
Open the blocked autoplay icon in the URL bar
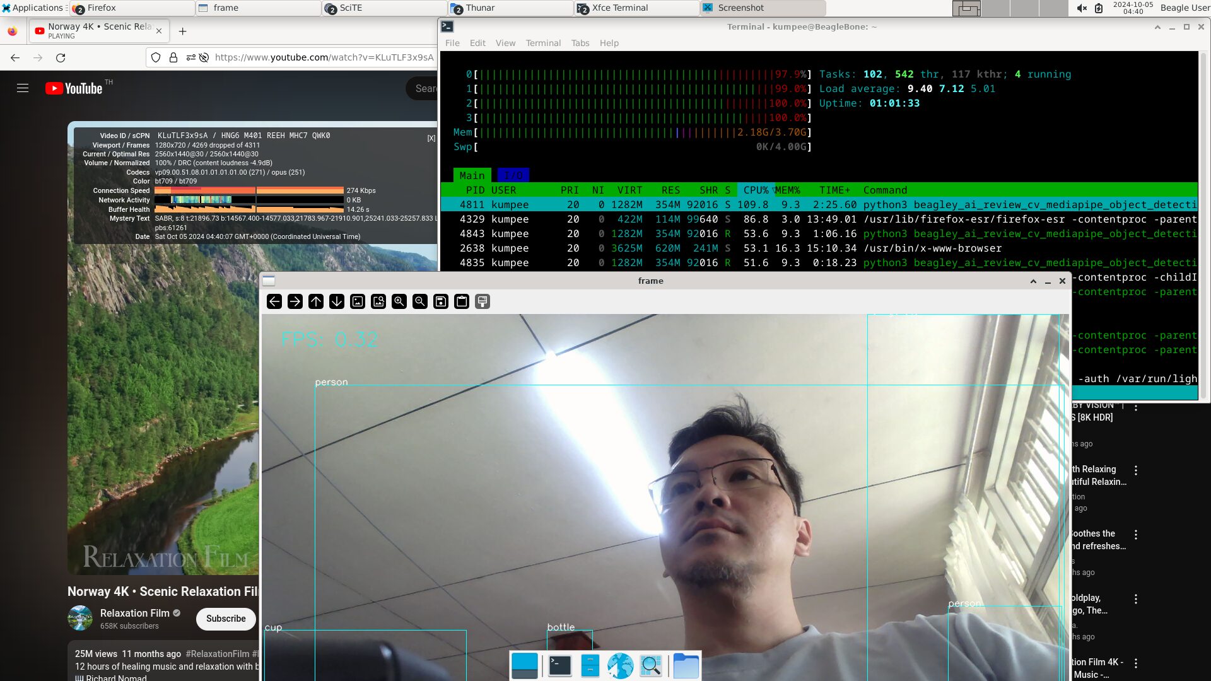click(204, 57)
